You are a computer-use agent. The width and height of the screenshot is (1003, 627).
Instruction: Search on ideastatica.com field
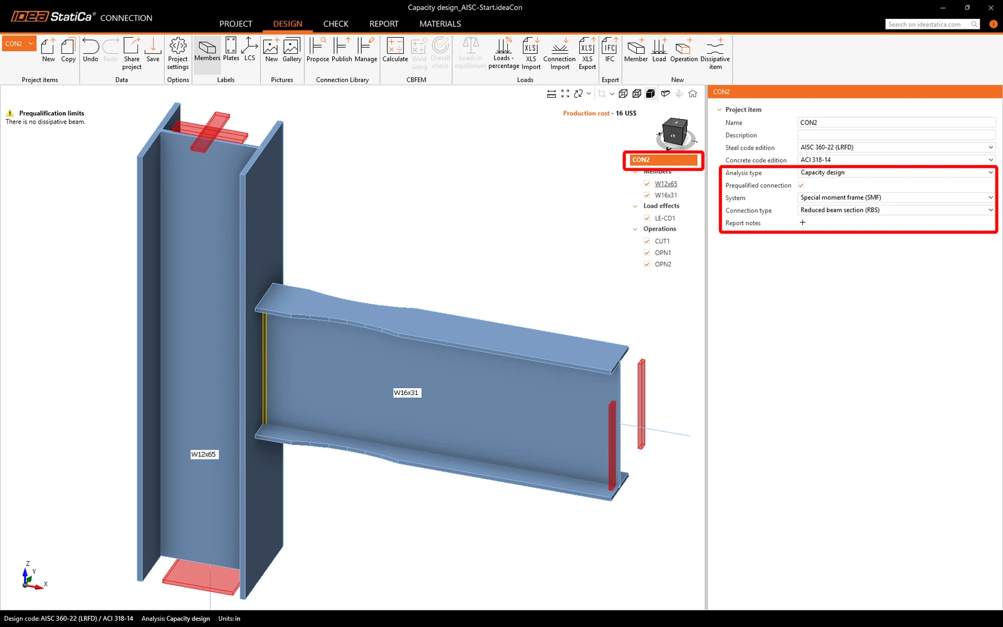[932, 24]
